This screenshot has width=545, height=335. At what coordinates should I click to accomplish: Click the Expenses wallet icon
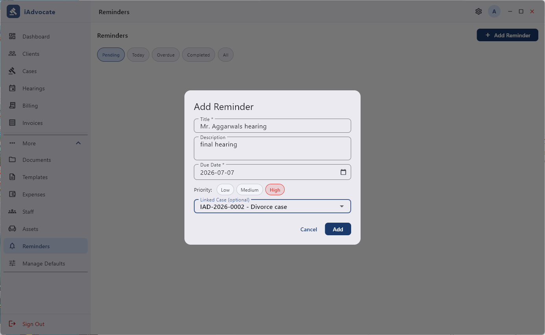pos(12,194)
